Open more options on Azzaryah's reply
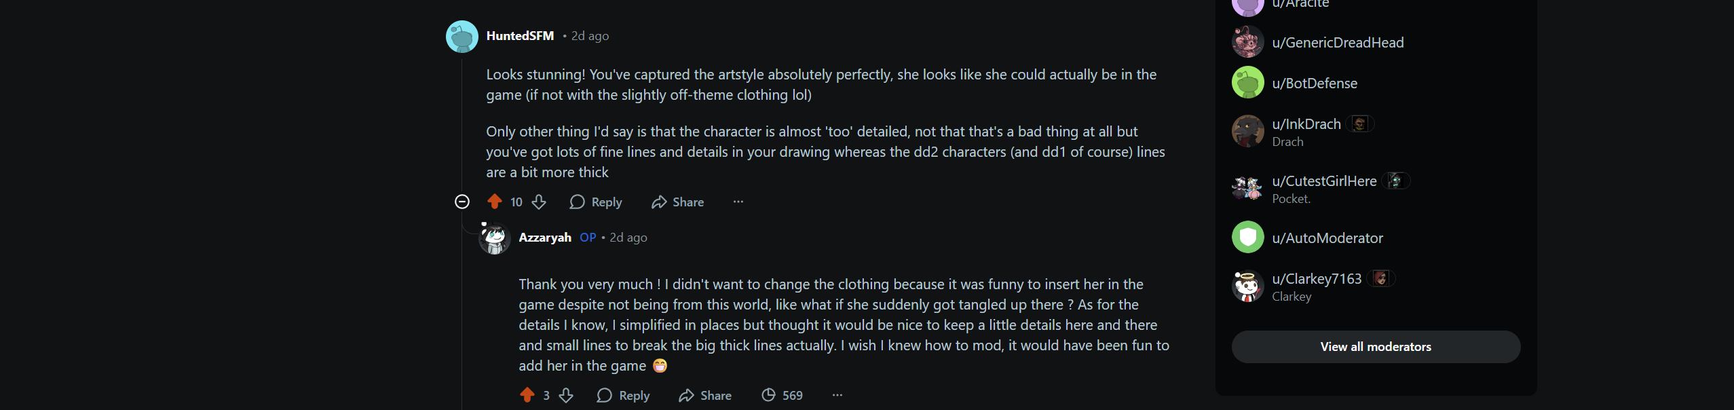 click(x=837, y=395)
